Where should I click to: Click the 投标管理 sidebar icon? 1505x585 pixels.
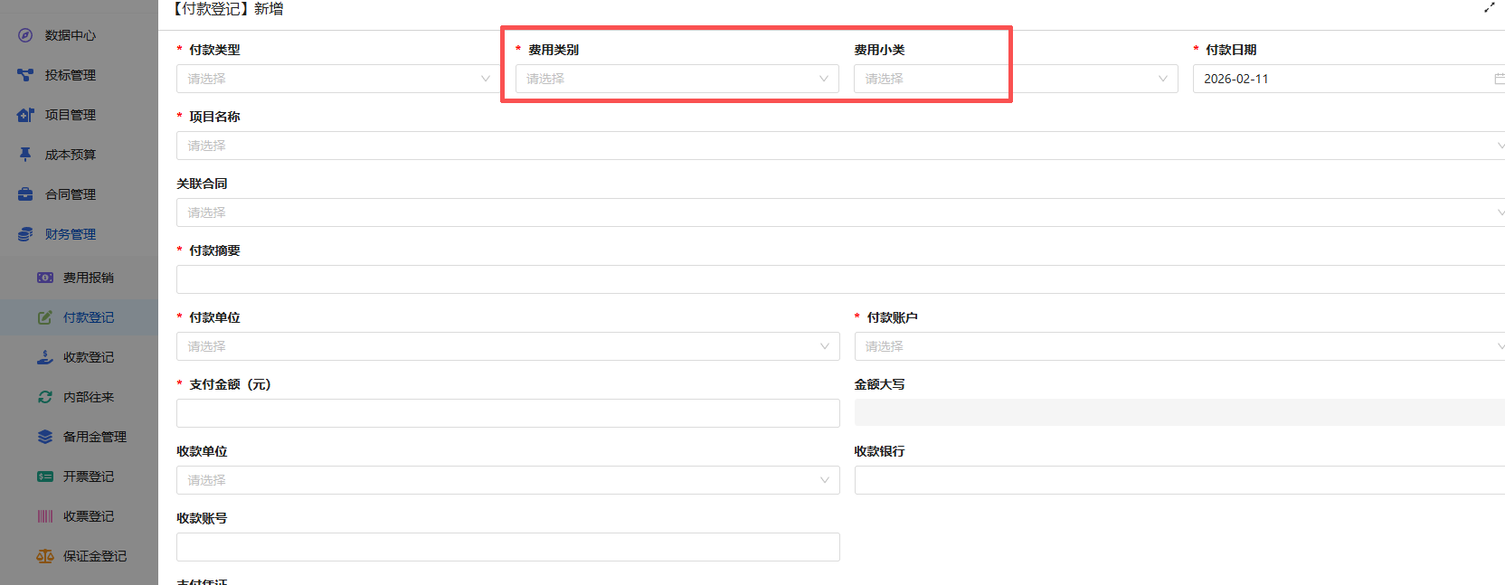point(25,75)
